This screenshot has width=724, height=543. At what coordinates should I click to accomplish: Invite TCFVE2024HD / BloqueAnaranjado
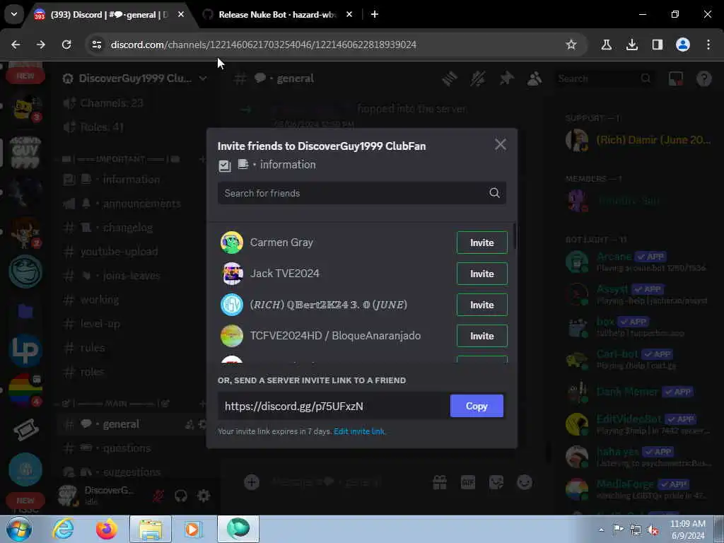[481, 336]
